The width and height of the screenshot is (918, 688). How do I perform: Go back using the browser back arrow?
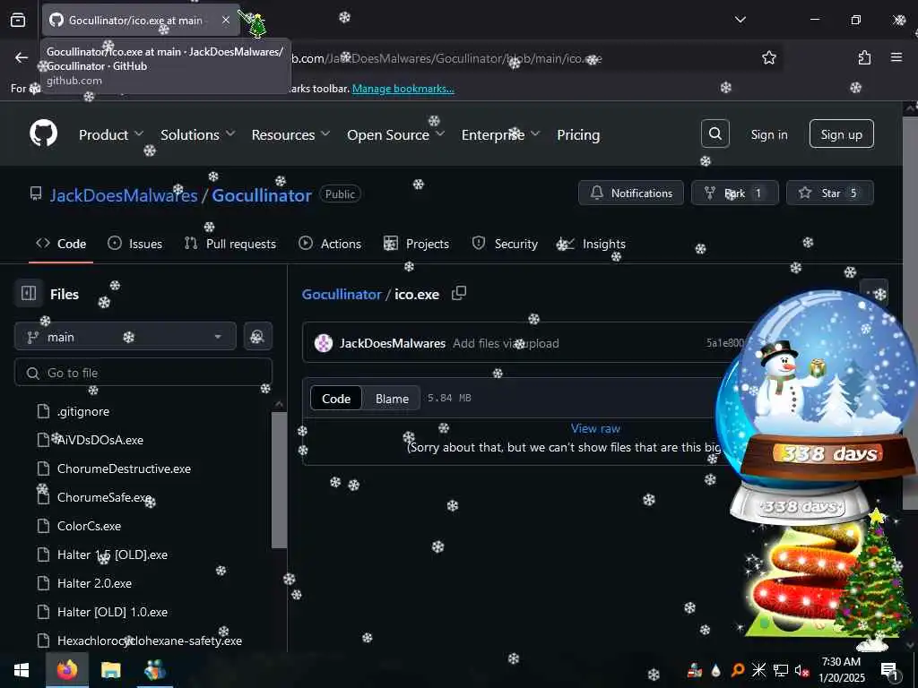22,57
